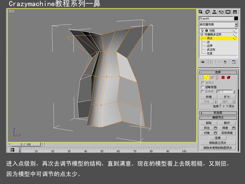Image resolution: width=245 pixels, height=184 pixels.
Task: Click the 目标焊接 target weld button
Action: [227, 133]
